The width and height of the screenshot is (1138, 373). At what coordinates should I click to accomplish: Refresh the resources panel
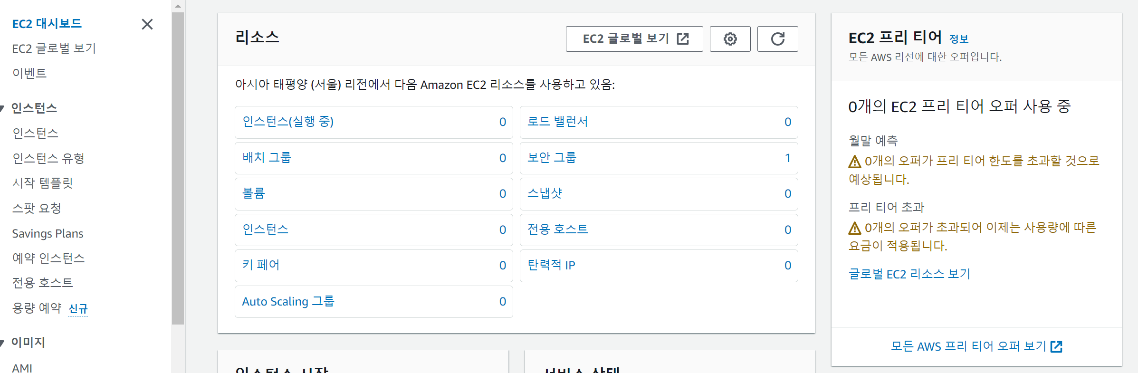777,39
